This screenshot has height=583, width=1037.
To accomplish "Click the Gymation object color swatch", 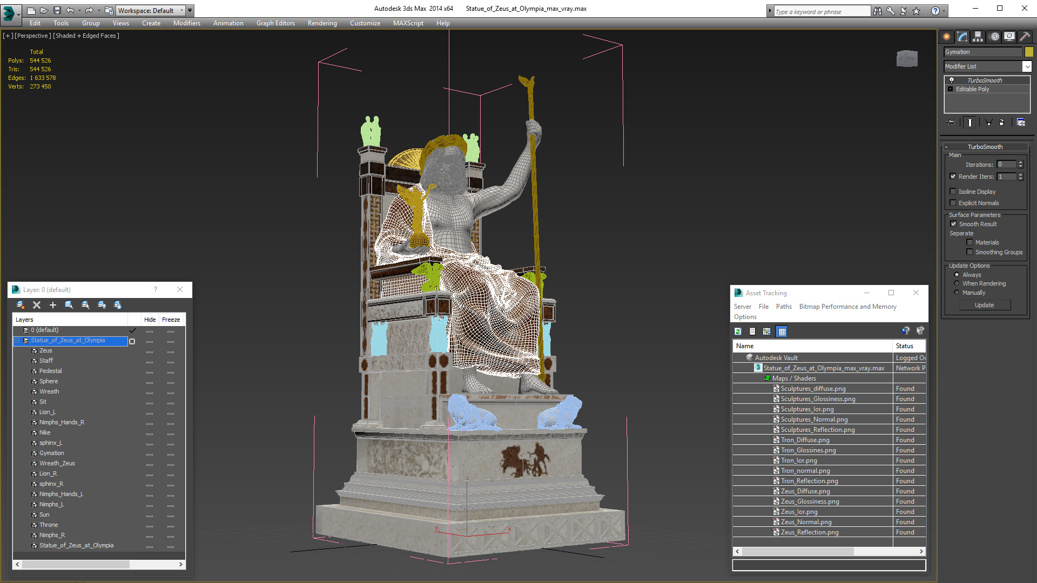I will coord(1029,52).
